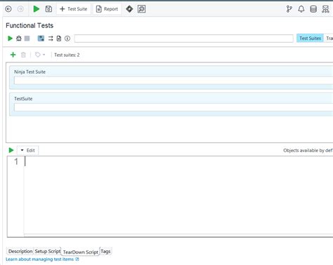The height and width of the screenshot is (265, 333).
Task: Open the Tags tab
Action: (105, 252)
